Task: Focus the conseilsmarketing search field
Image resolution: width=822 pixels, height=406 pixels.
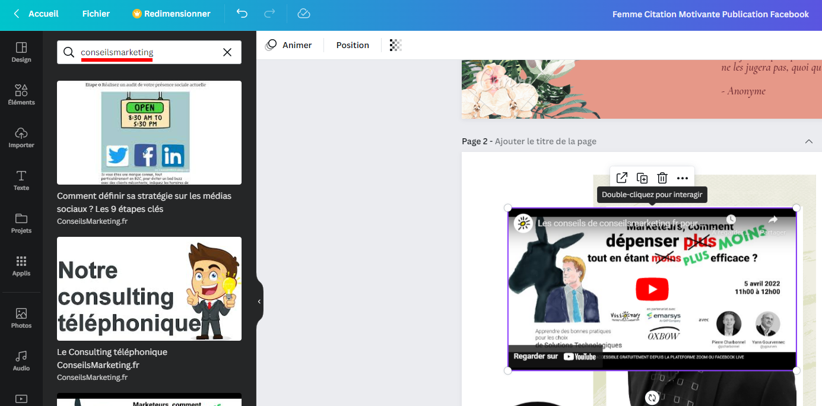Action: 148,52
